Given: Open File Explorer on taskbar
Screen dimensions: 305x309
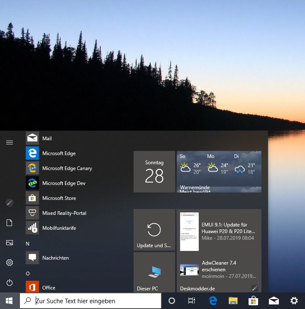Looking at the screenshot, I should point(233,301).
